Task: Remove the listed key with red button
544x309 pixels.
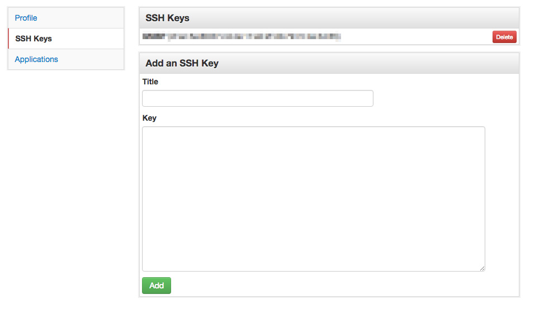Action: (x=504, y=37)
